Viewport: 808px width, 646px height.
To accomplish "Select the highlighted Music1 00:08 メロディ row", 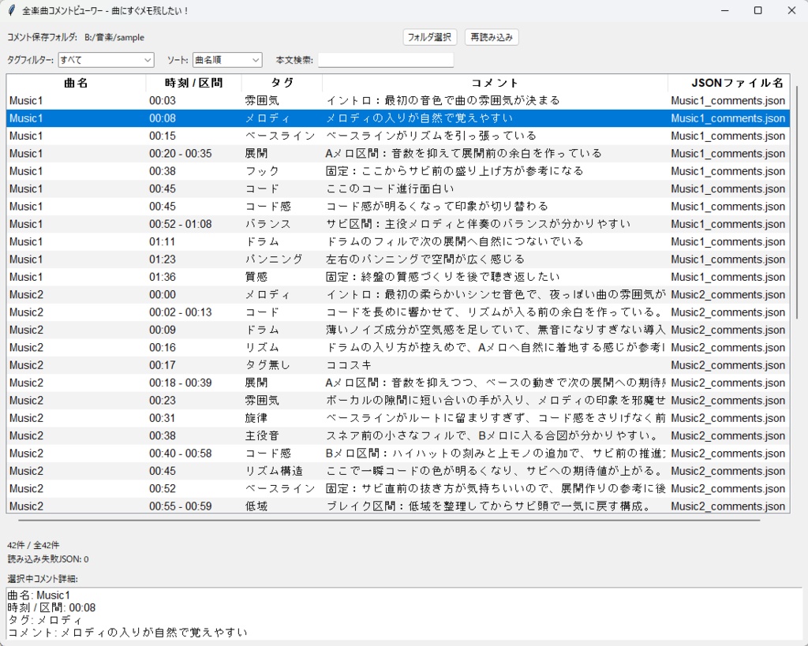I will point(398,118).
